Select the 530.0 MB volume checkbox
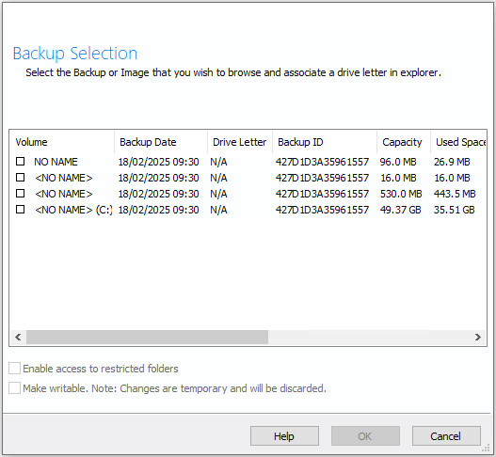The width and height of the screenshot is (496, 457). (x=21, y=193)
